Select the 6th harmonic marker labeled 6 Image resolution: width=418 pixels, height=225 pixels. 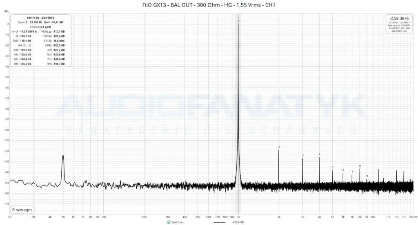(x=343, y=170)
